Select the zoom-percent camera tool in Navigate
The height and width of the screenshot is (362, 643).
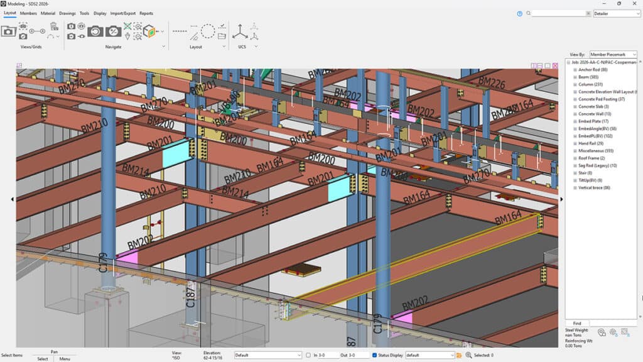(113, 31)
